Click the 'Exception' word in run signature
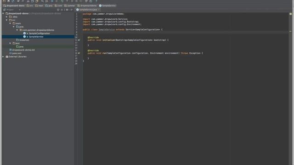 click(x=195, y=53)
